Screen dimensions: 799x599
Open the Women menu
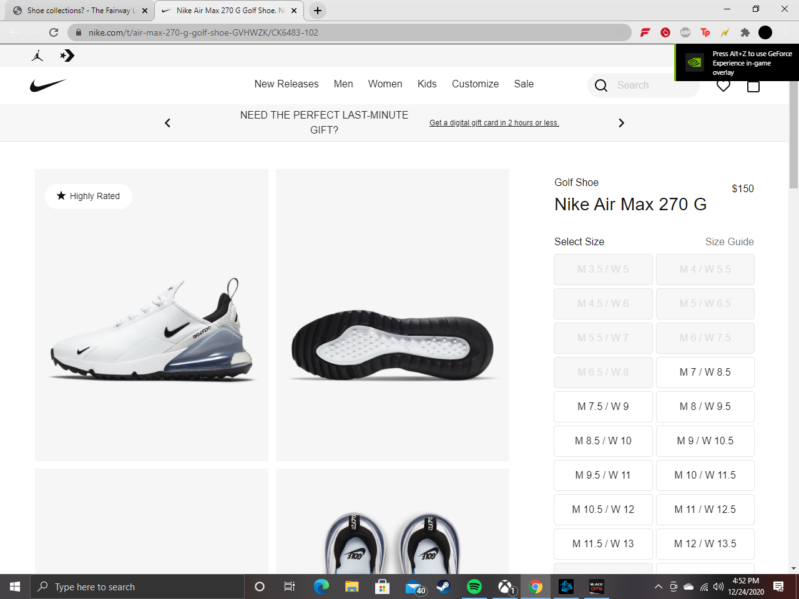pos(385,84)
